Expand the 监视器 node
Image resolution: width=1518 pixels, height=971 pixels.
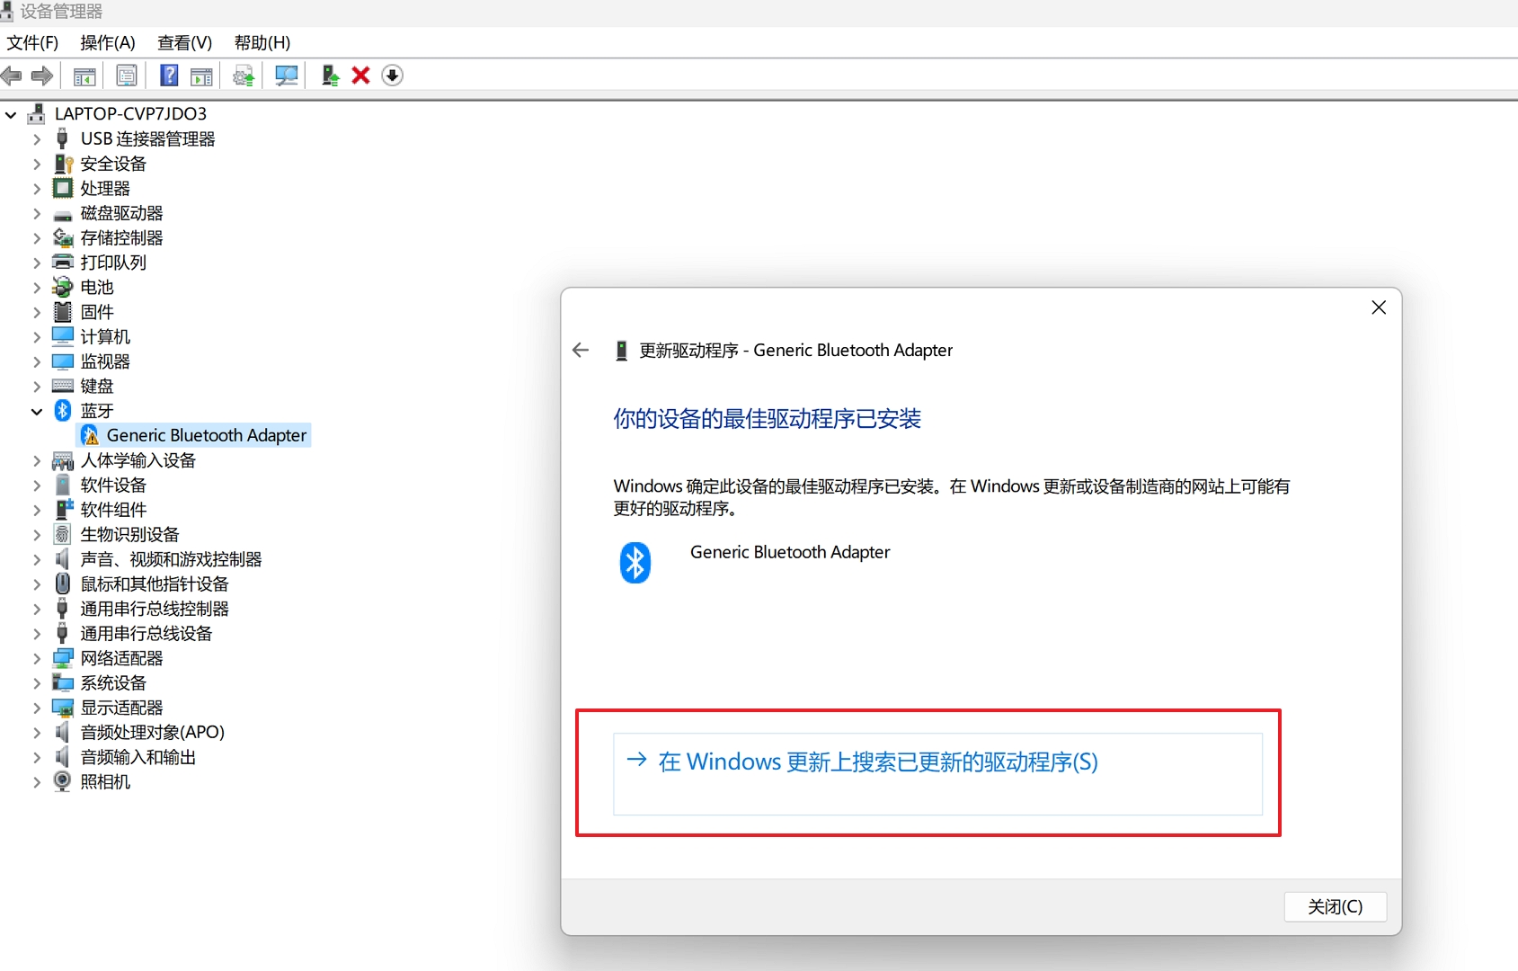[37, 361]
